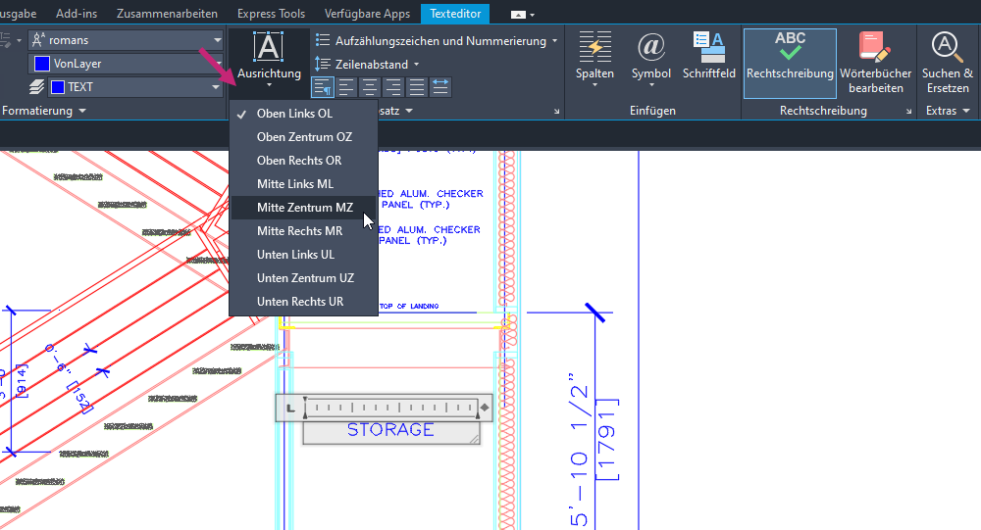
Task: Choose Oben Zentrum OZ alignment
Action: click(x=304, y=137)
